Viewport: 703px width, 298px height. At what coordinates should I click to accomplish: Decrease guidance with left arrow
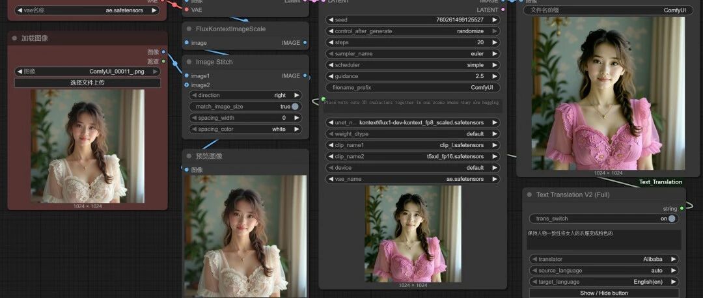click(x=331, y=76)
